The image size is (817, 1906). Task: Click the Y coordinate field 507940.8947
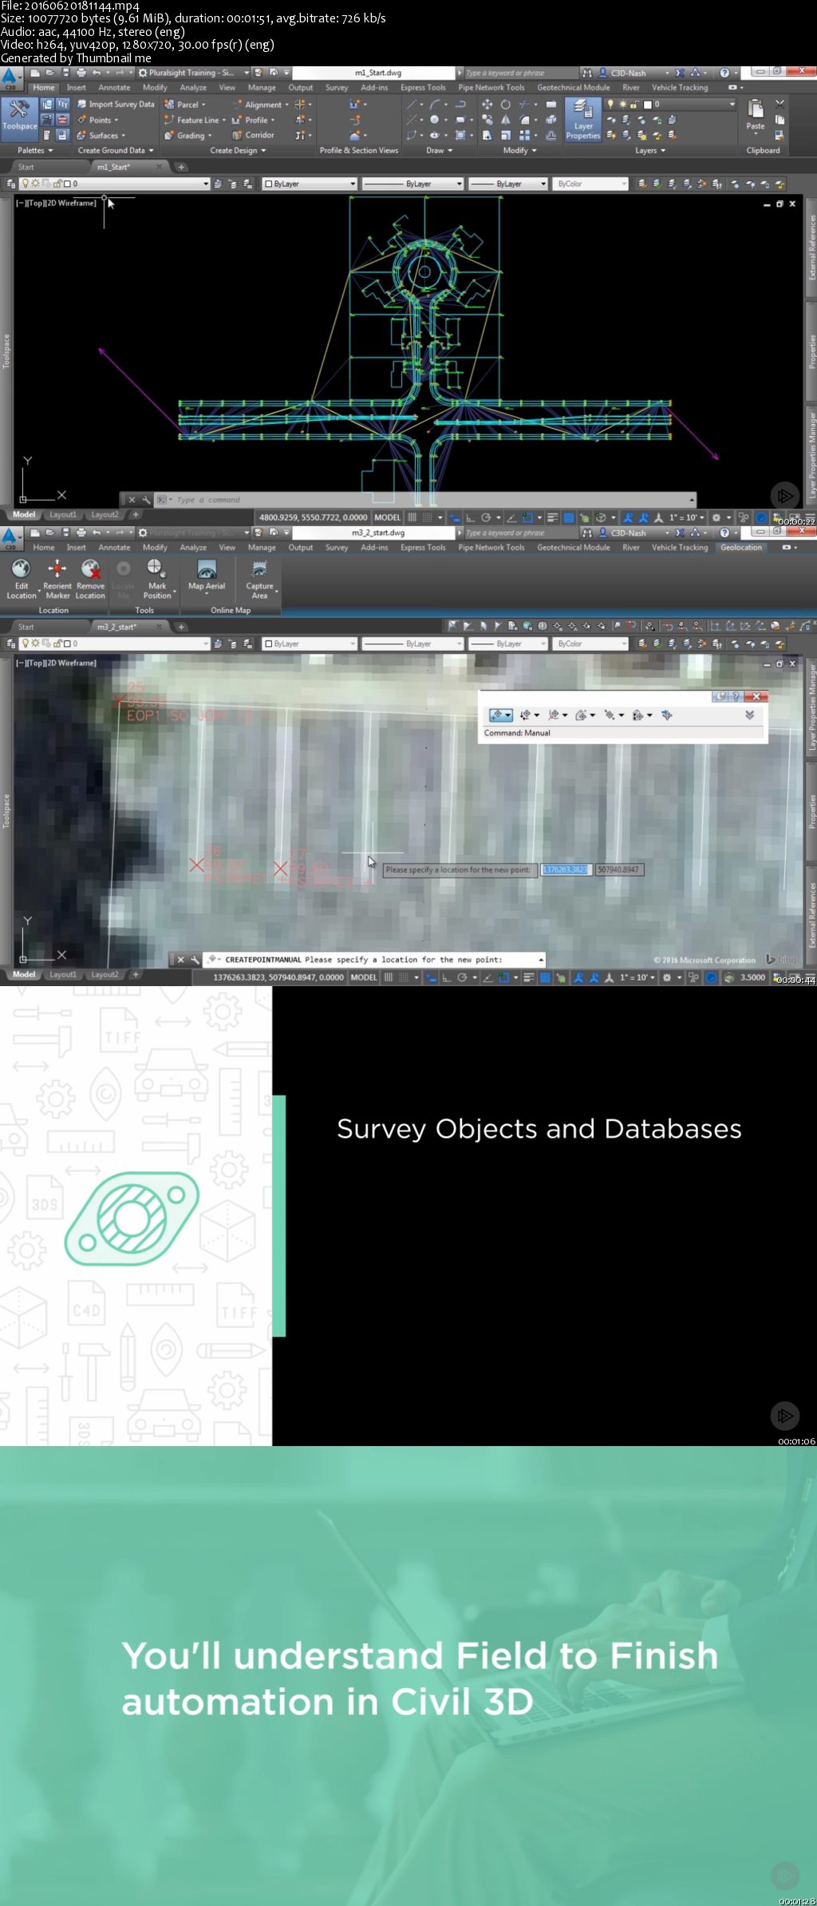(x=618, y=870)
